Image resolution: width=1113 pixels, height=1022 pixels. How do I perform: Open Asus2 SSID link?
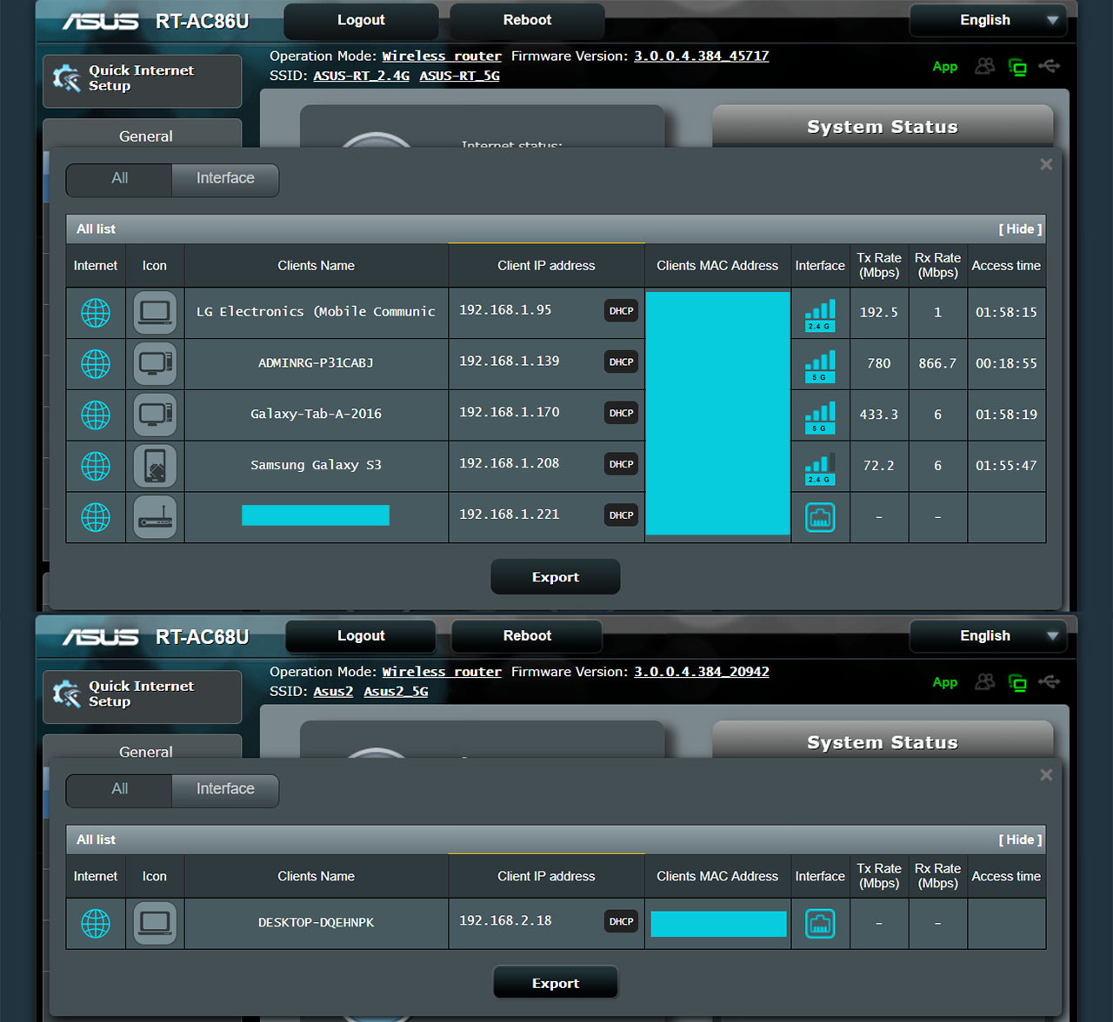(x=333, y=692)
